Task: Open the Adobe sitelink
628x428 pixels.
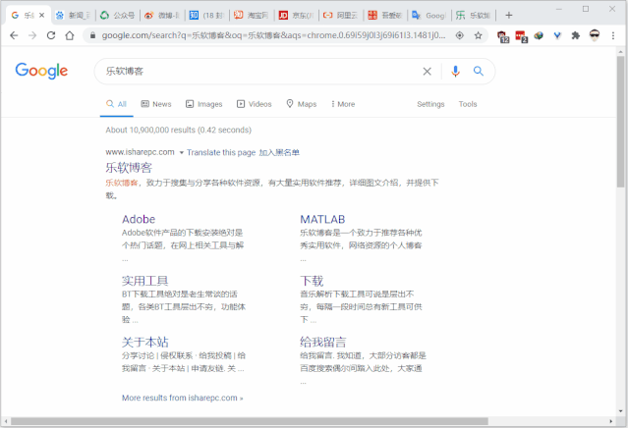Action: tap(139, 219)
